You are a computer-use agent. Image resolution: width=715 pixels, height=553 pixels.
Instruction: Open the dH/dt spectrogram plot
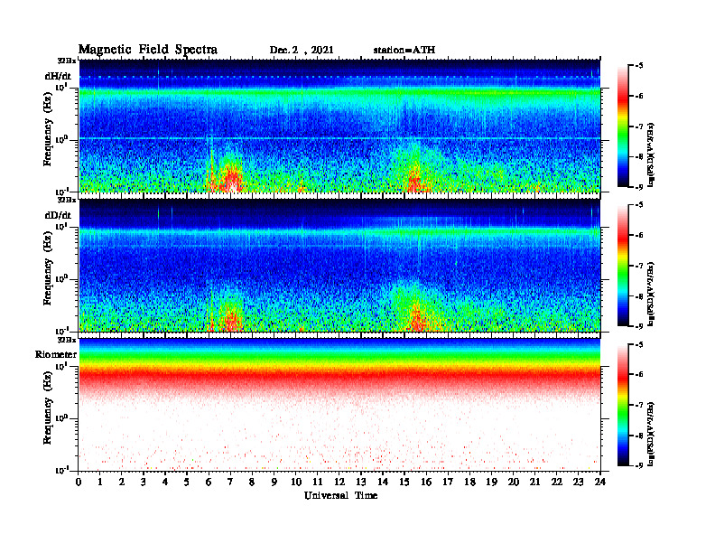click(x=339, y=126)
